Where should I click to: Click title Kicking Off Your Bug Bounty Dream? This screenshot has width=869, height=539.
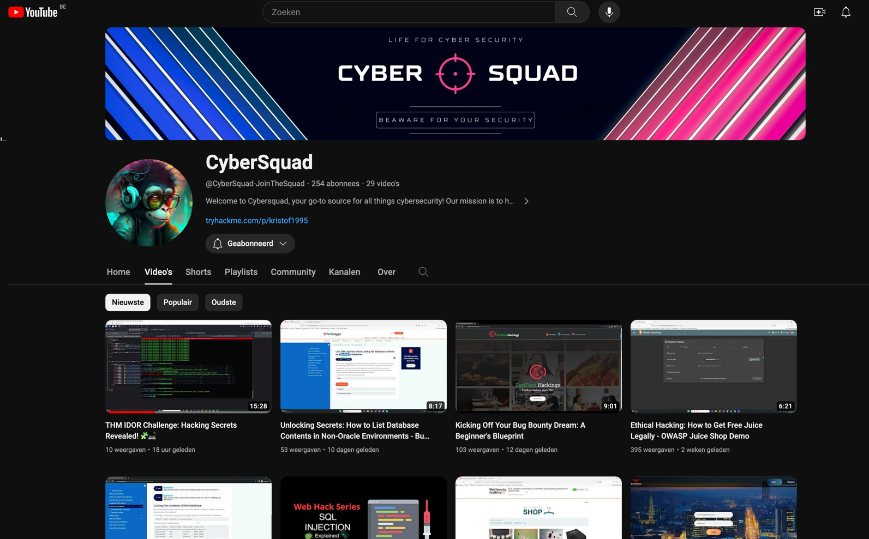tap(520, 431)
